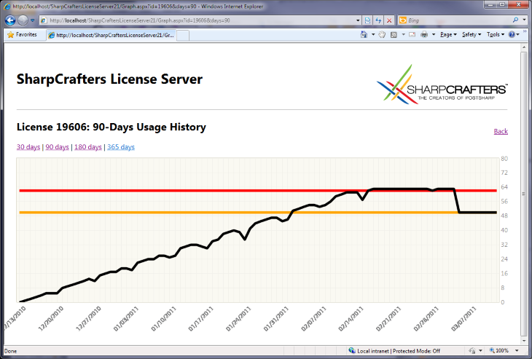Expand the Feeds dropdown arrow
The height and width of the screenshot is (359, 532).
403,34
